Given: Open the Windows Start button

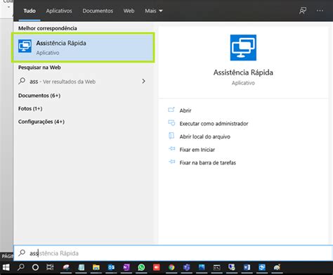Looking at the screenshot, I should [x=6, y=267].
